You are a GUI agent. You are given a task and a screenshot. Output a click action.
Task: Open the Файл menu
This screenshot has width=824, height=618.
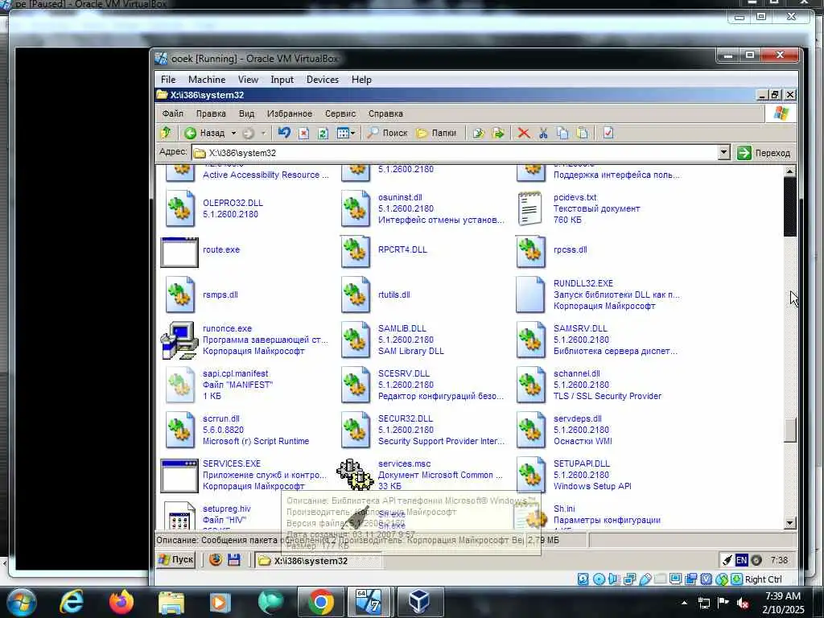[172, 113]
